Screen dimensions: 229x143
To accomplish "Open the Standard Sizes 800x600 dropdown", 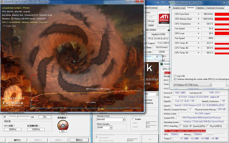I will (x=111, y=119).
